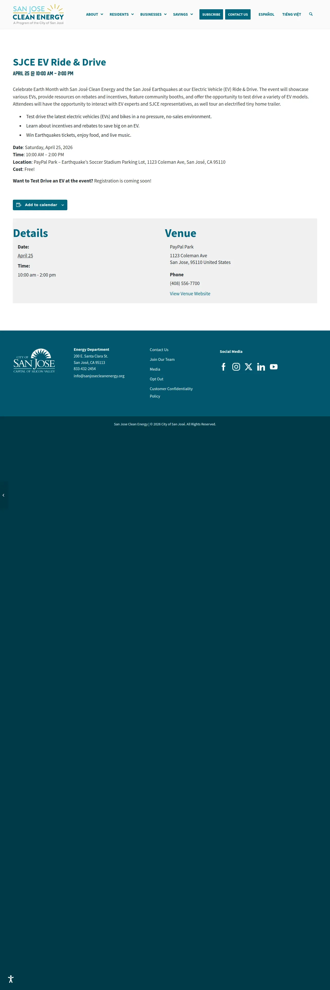Open Customer Confidentiality Policy link

pos(171,392)
